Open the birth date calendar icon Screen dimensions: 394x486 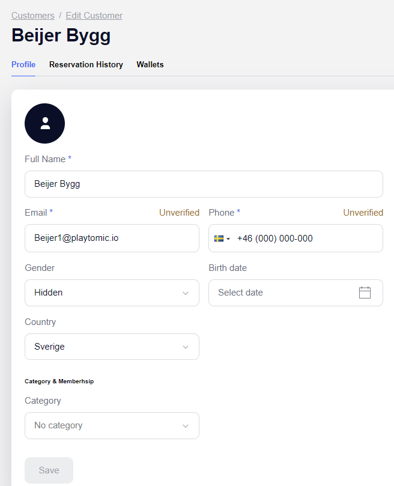365,293
